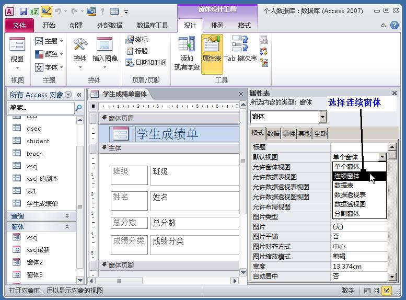Switch to the 排列 (Arrange) ribbon tab
Image resolution: width=406 pixels, height=300 pixels.
tap(217, 26)
